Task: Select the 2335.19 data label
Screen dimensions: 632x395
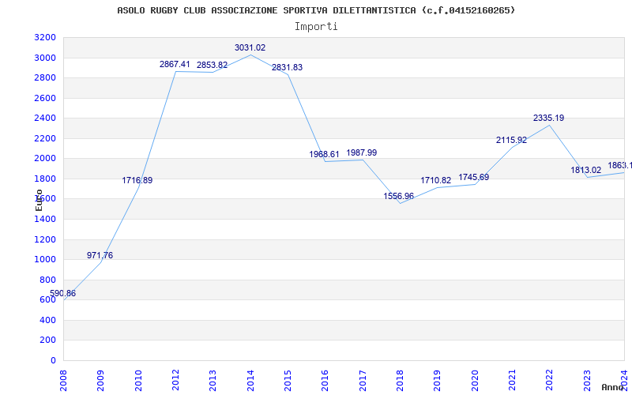Action: pos(548,118)
